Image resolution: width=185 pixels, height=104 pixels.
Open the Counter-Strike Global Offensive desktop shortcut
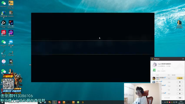pyautogui.click(x=11, y=5)
